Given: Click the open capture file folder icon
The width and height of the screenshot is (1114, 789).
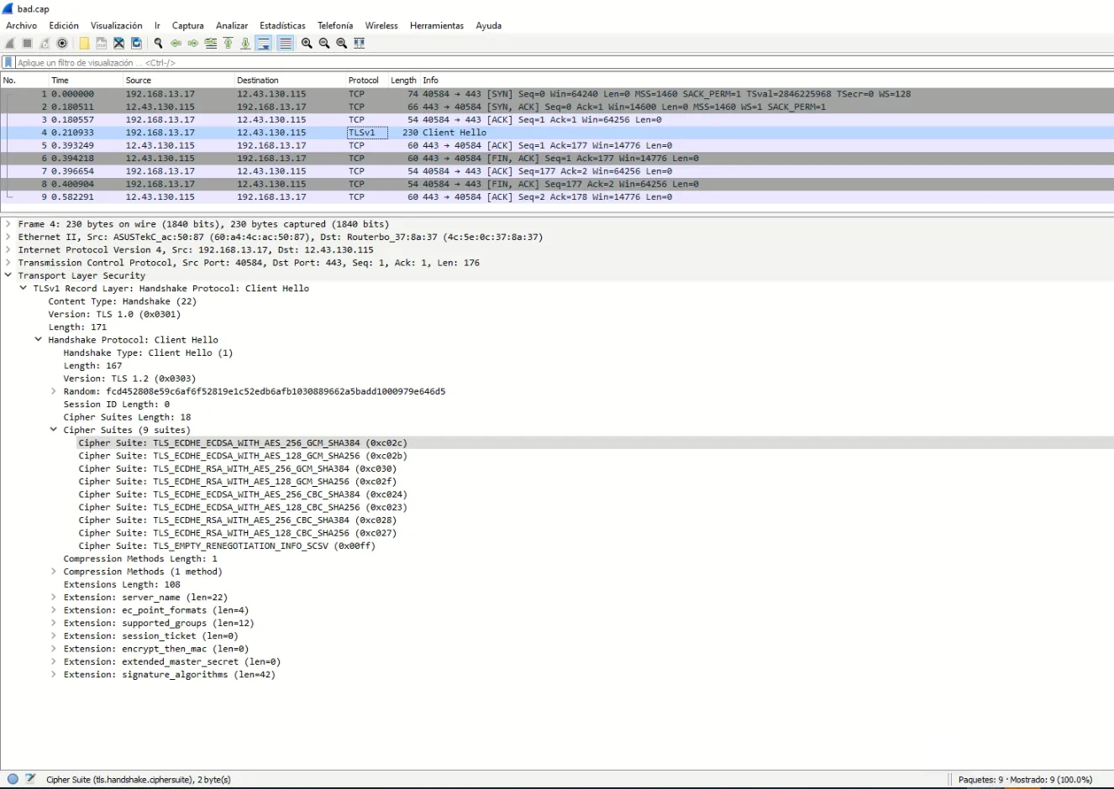Looking at the screenshot, I should click(x=84, y=44).
